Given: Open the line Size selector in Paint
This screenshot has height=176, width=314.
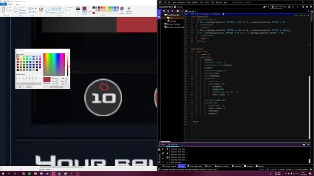Looking at the screenshot, I should (78, 10).
